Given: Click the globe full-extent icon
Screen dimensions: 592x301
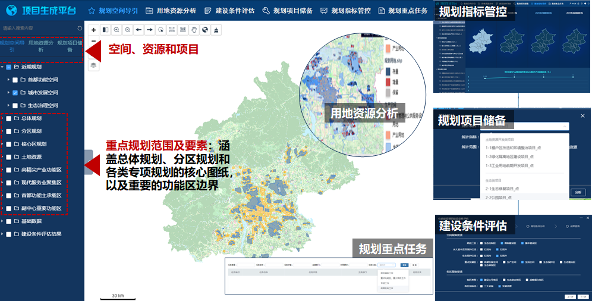Looking at the screenshot, I should [x=205, y=29].
